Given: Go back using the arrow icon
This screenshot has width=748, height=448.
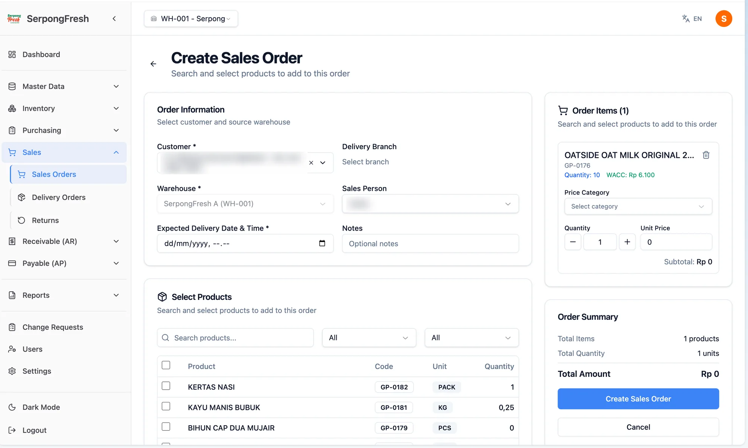Looking at the screenshot, I should pyautogui.click(x=153, y=64).
